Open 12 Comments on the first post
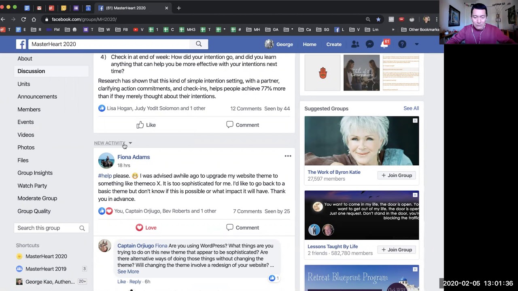The height and width of the screenshot is (291, 518). [246, 108]
